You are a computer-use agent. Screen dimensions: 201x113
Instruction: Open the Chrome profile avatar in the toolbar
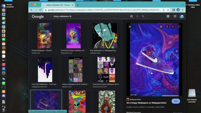point(178,10)
